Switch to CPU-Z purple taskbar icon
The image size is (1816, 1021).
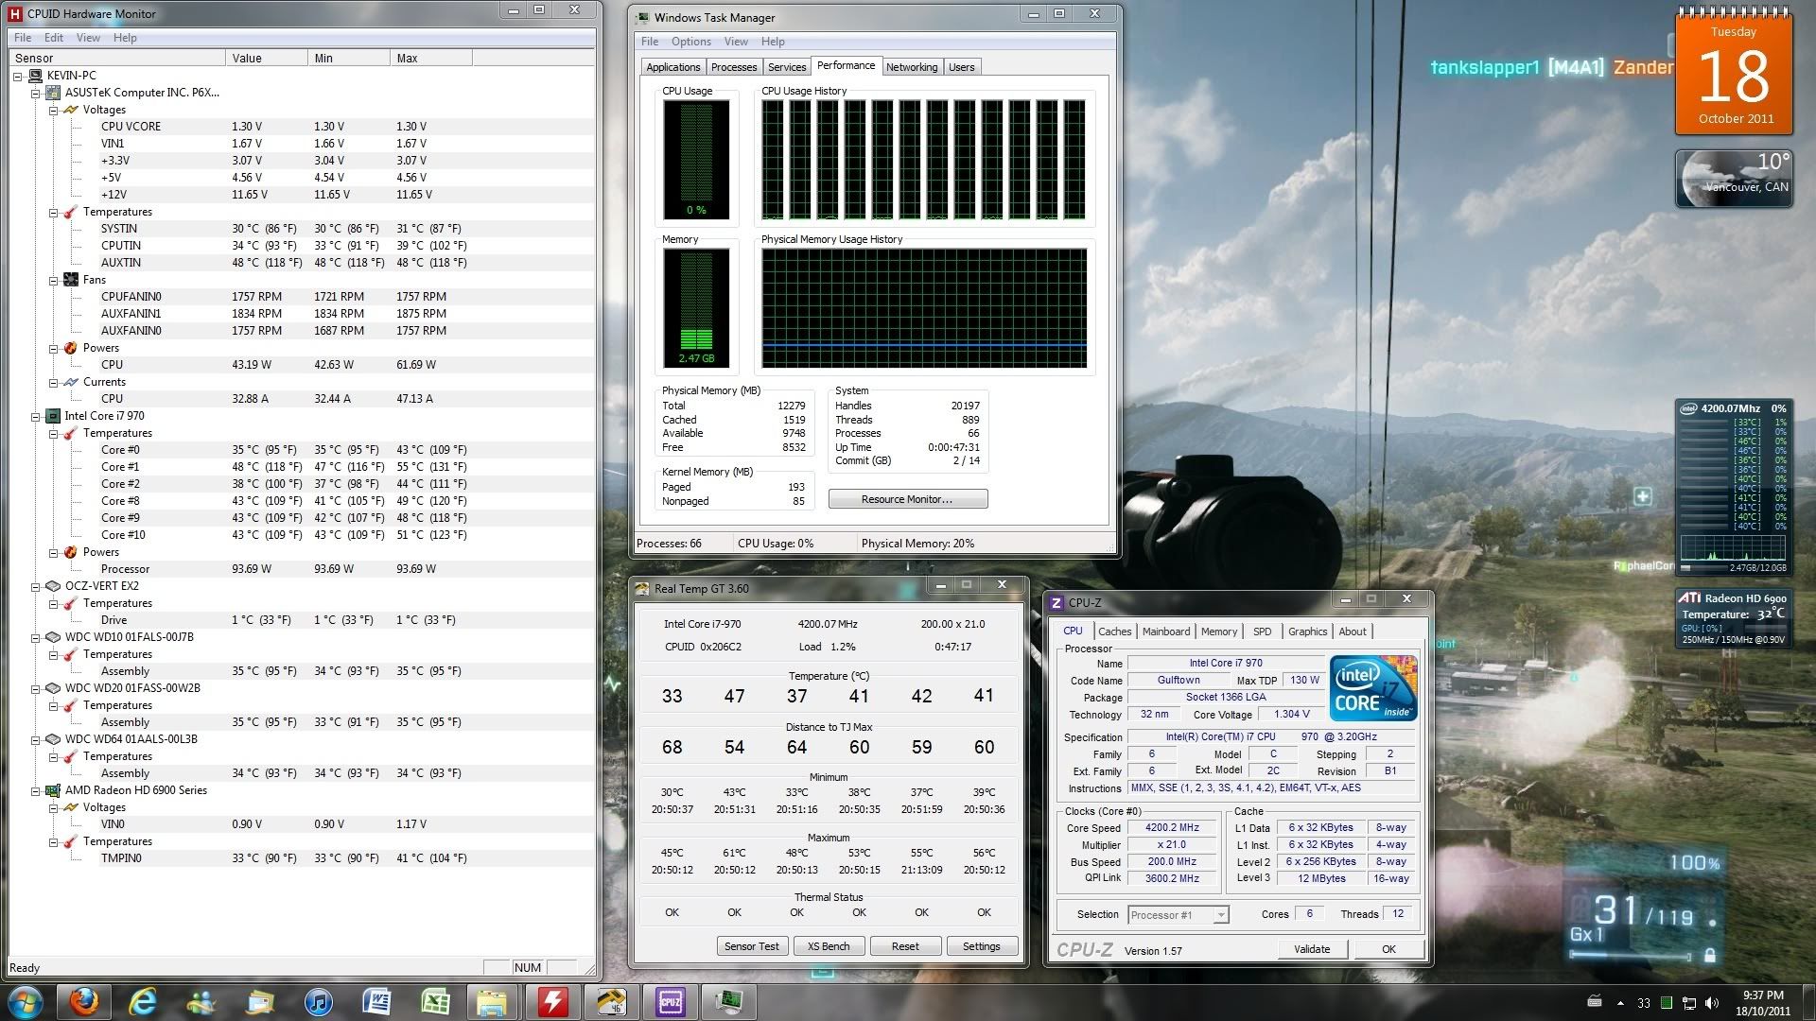tap(670, 1001)
